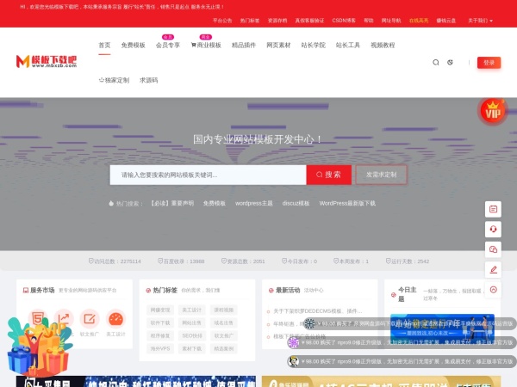Click the headset customer service icon
The height and width of the screenshot is (387, 517).
[x=493, y=229]
